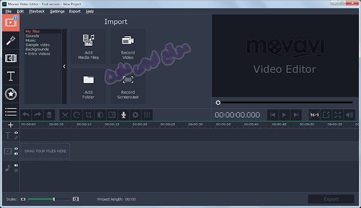Click the Redo arrow button
The image size is (361, 208).
38,115
